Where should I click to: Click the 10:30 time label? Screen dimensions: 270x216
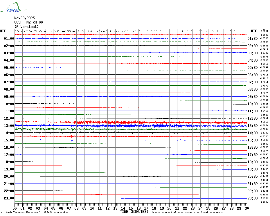coord(253,104)
